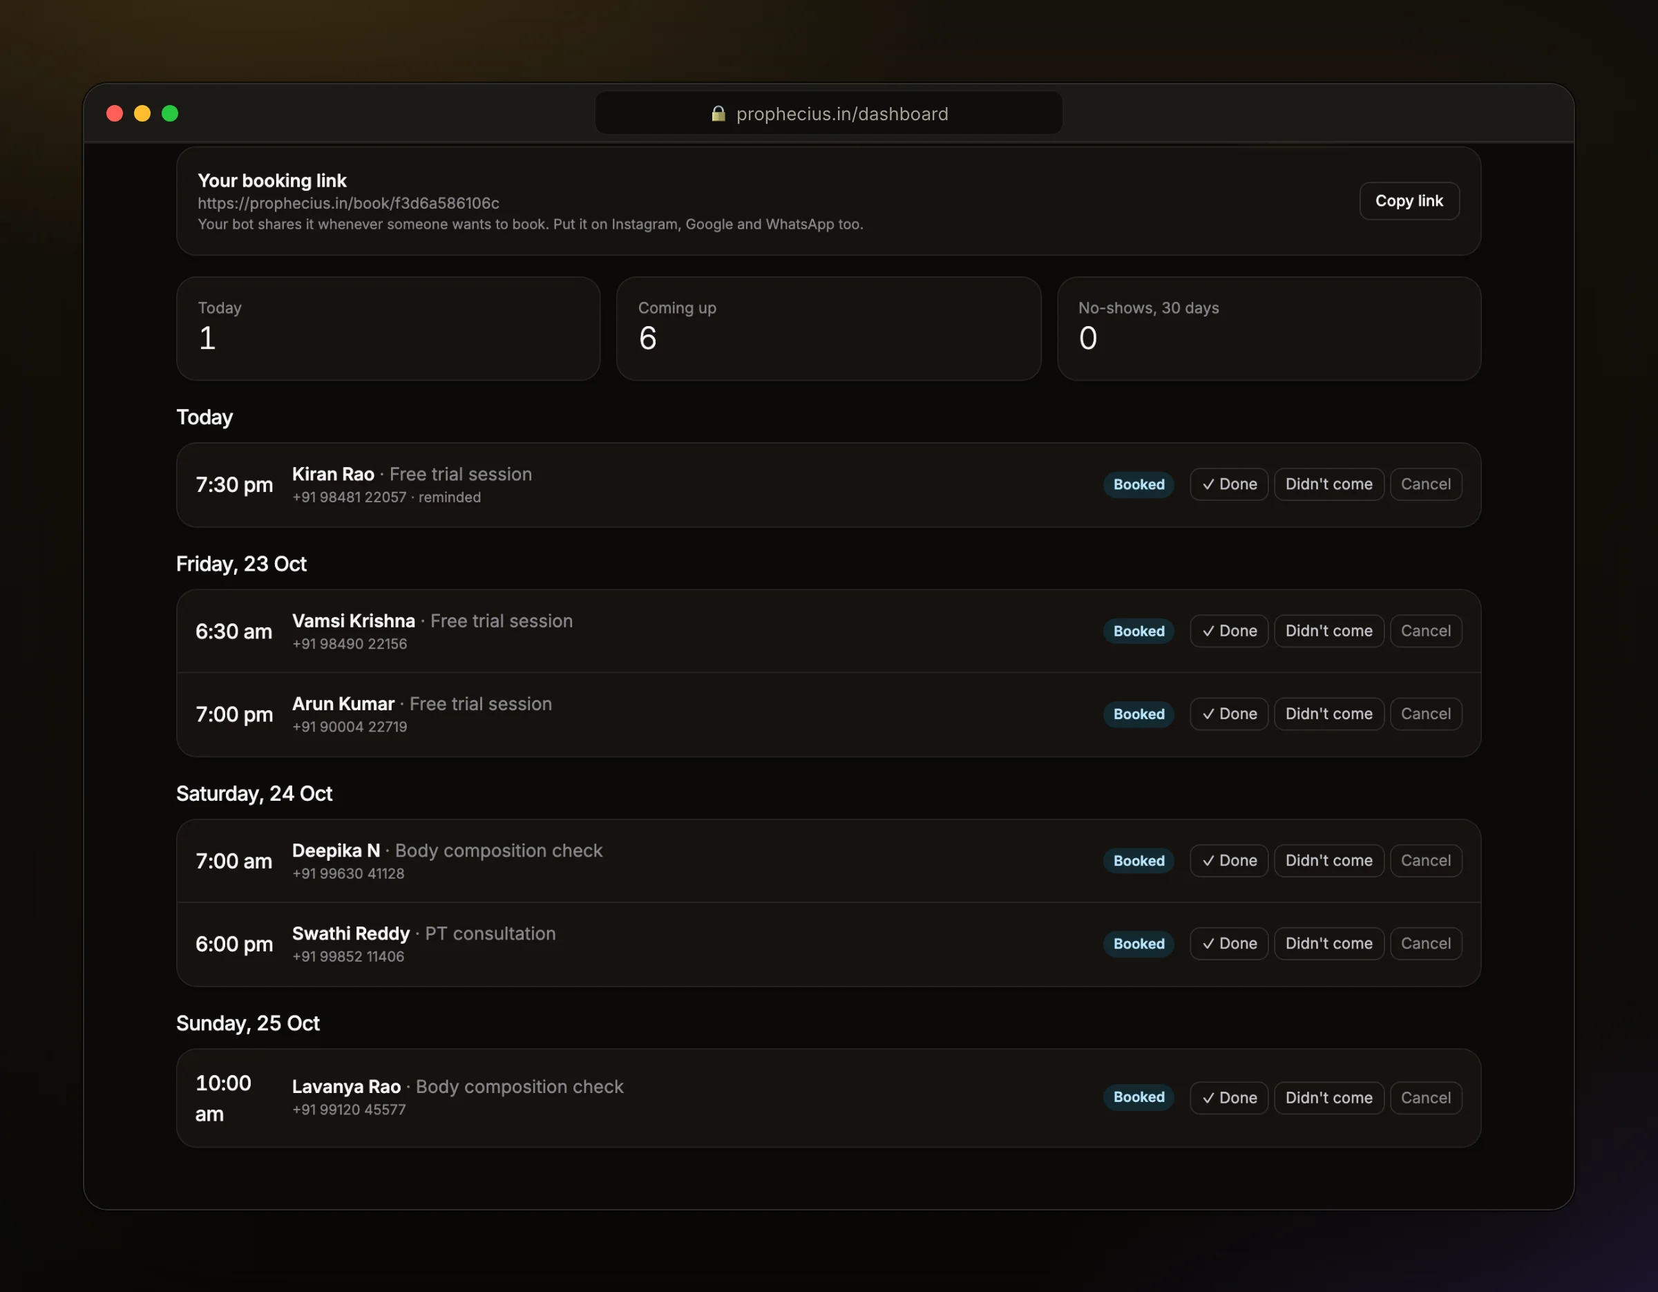The width and height of the screenshot is (1658, 1292).
Task: Mark Lavanya Rao's session as Done
Action: click(1229, 1098)
